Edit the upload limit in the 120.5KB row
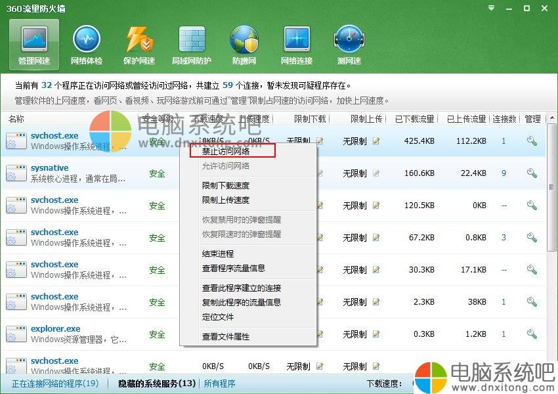 pyautogui.click(x=376, y=206)
